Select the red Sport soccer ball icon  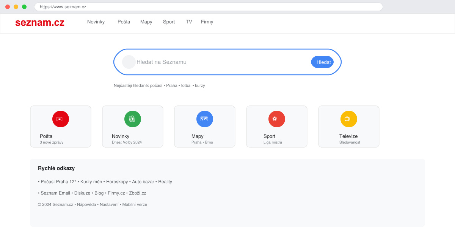[x=277, y=119]
